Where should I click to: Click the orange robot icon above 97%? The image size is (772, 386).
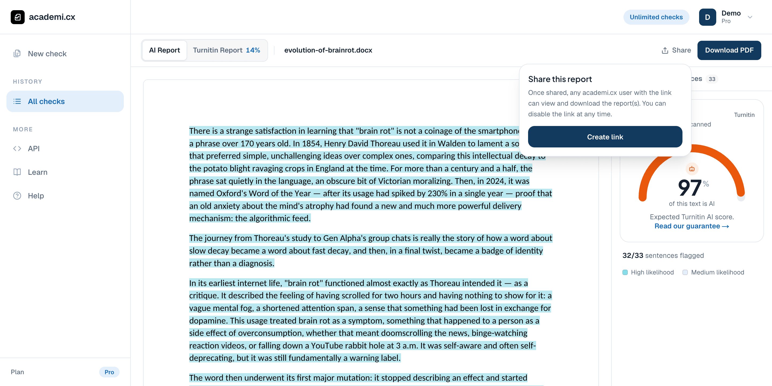(692, 169)
